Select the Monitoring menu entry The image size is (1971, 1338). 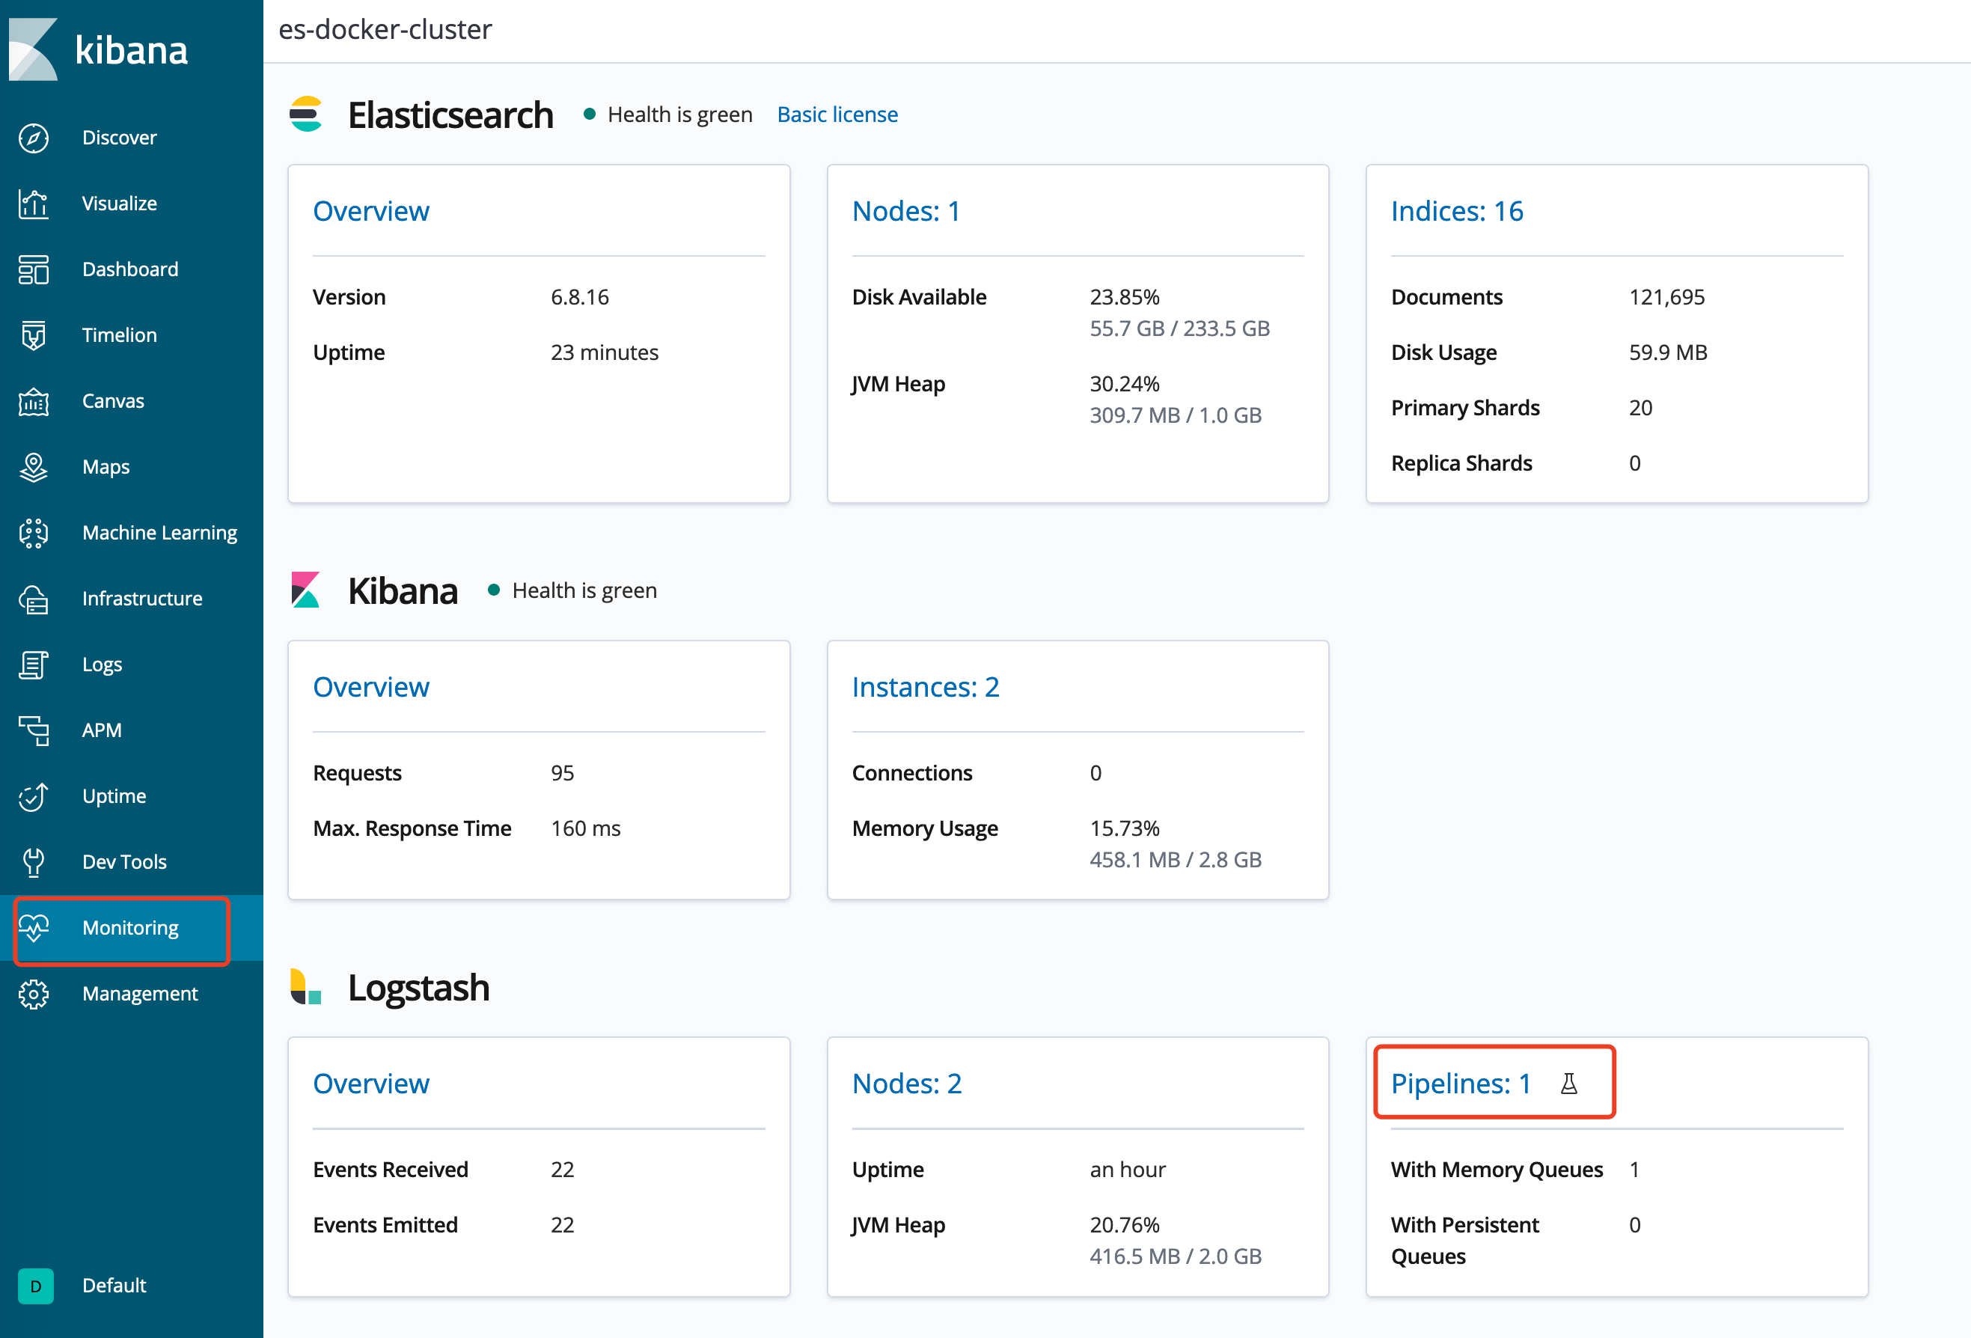(132, 929)
